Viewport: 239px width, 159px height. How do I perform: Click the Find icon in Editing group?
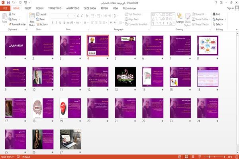tap(214, 14)
